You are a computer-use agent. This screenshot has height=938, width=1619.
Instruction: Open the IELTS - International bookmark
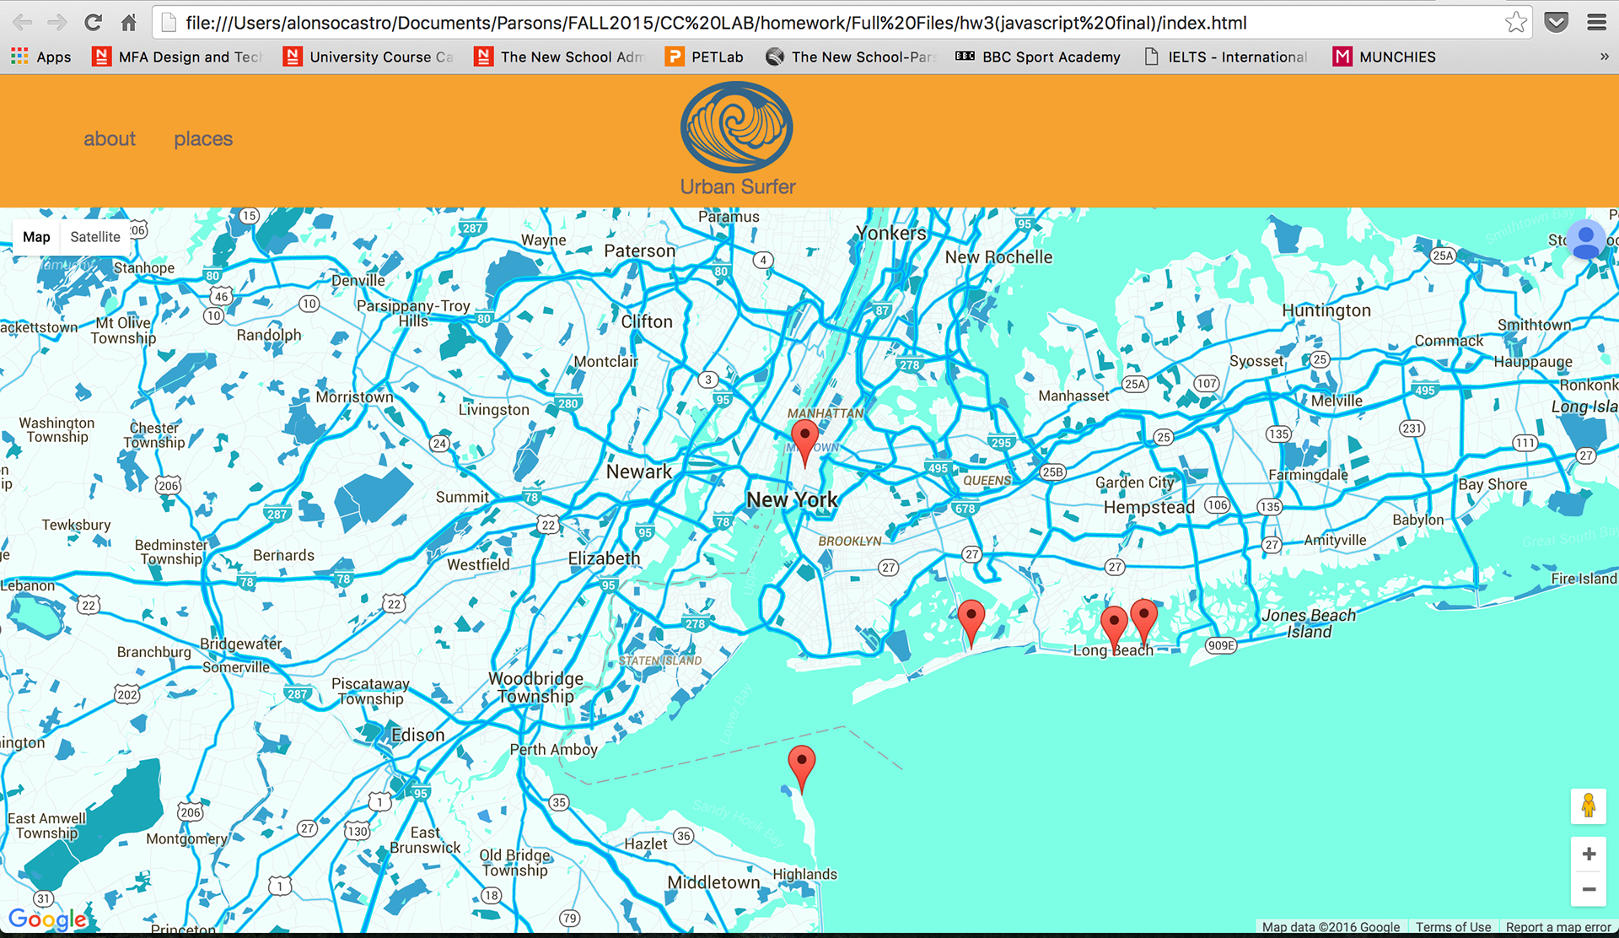1226,57
